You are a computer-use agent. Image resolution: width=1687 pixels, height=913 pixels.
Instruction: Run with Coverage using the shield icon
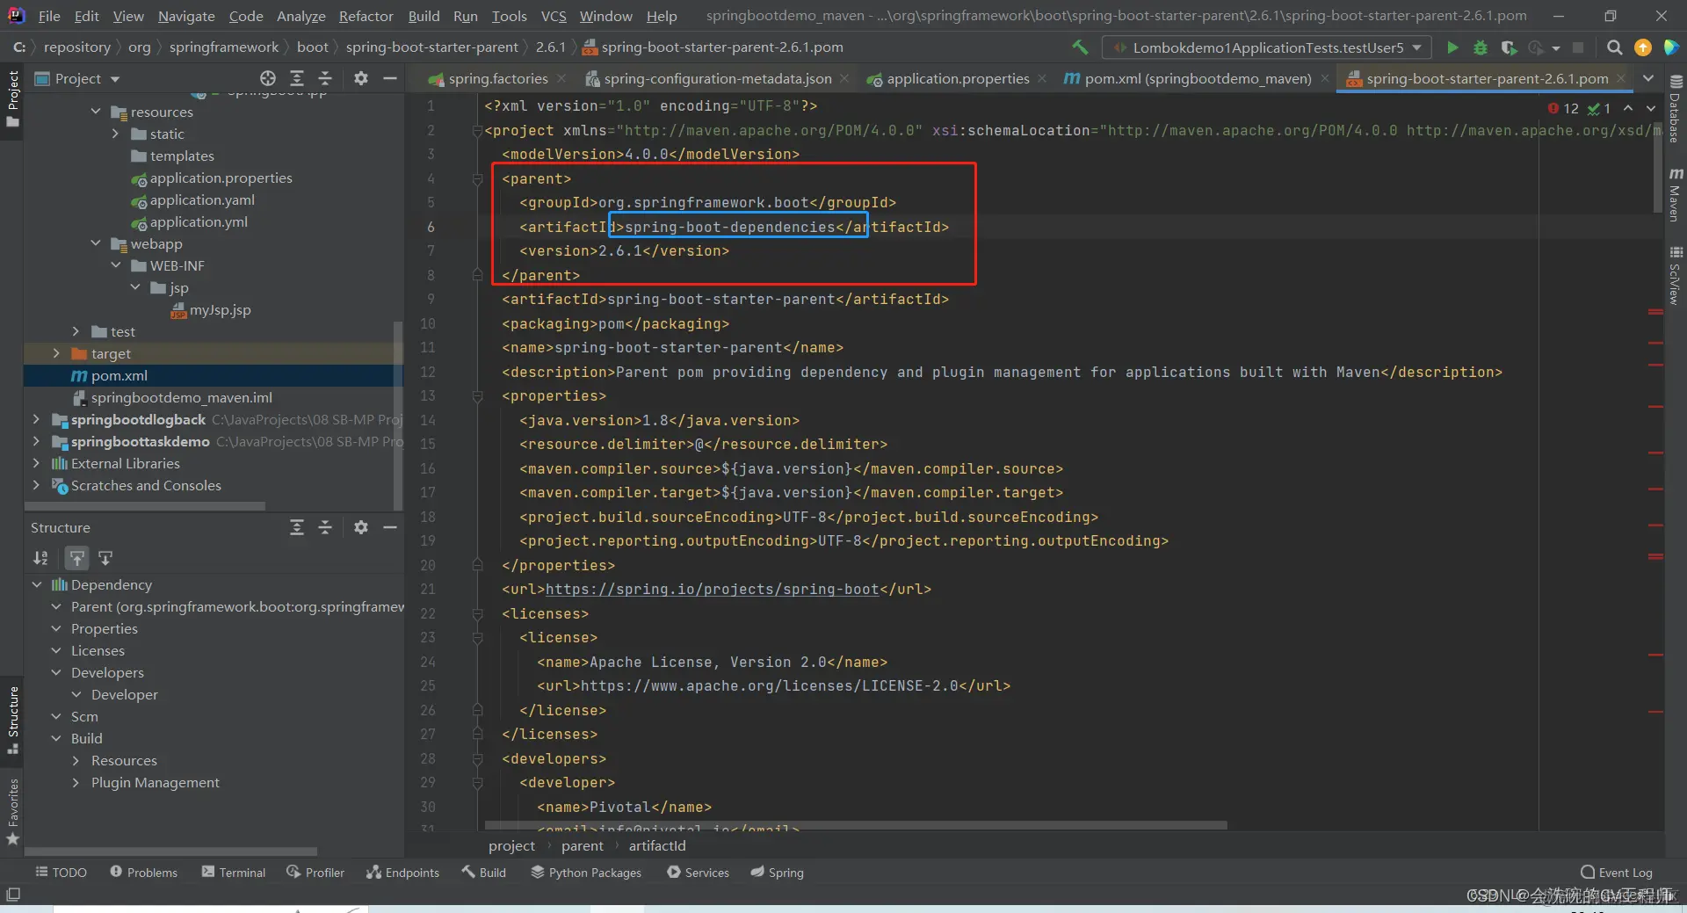(x=1509, y=47)
